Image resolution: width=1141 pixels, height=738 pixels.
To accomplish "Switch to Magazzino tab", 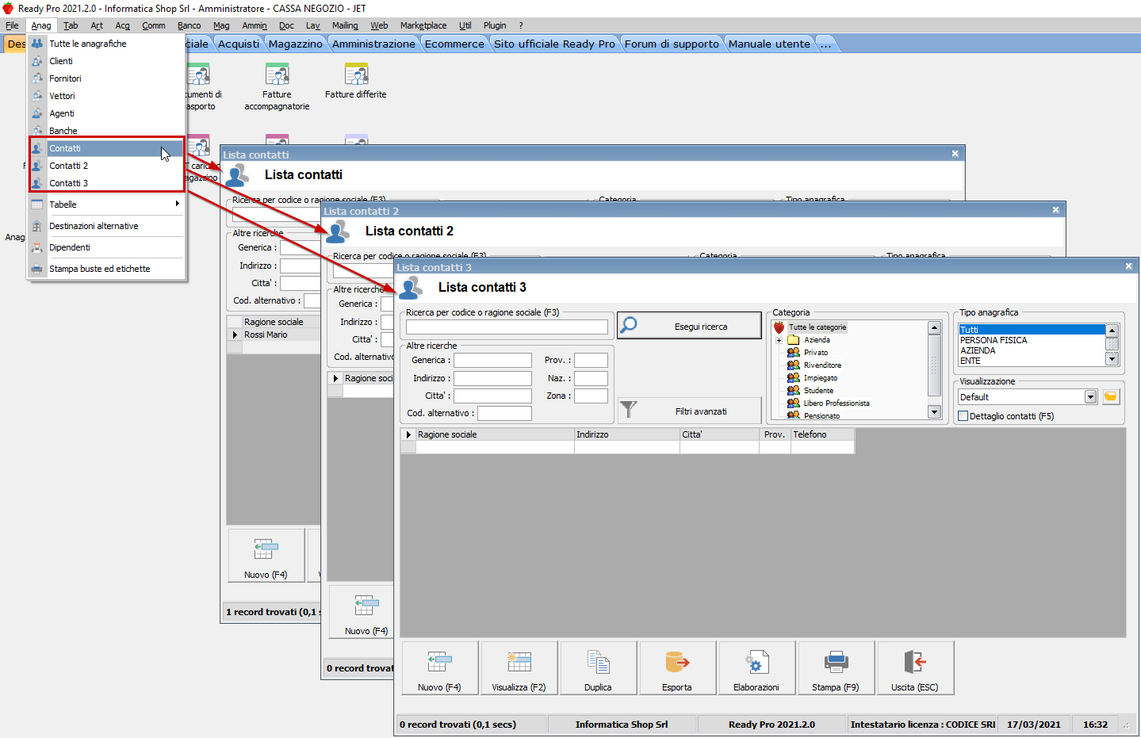I will click(x=295, y=44).
